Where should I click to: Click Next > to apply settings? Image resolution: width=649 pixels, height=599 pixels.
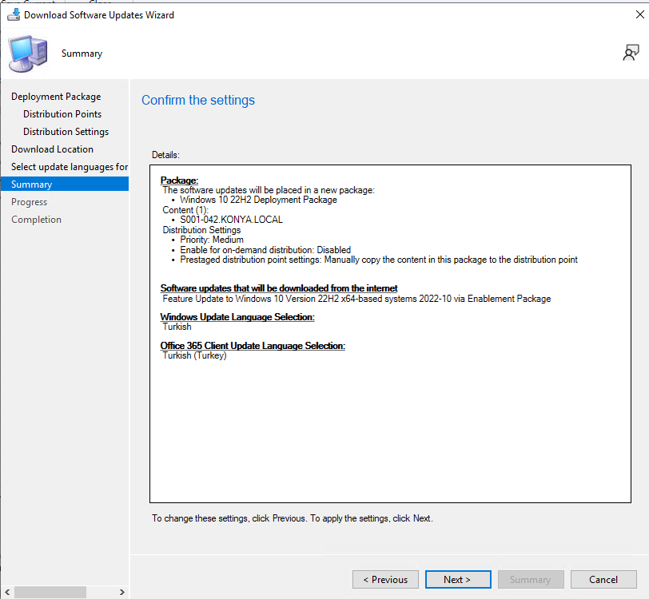coord(458,580)
